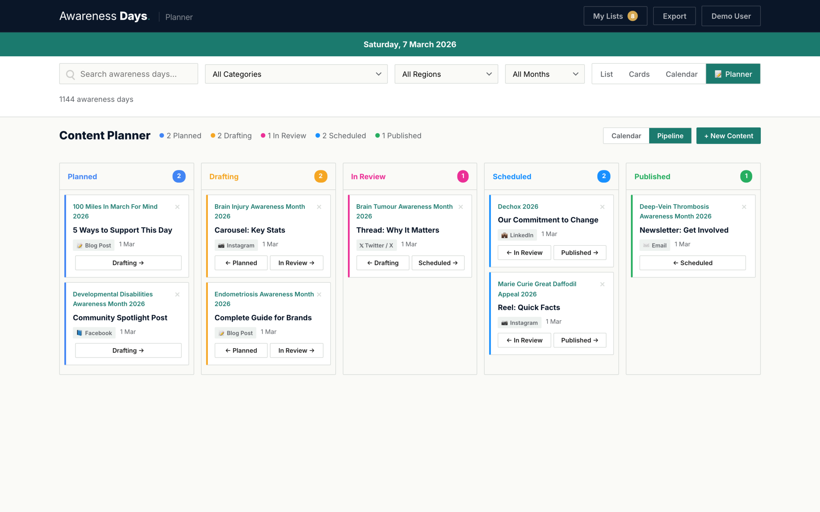Click the Instagram icon on Reel: Quick Facts card
820x512 pixels.
504,322
